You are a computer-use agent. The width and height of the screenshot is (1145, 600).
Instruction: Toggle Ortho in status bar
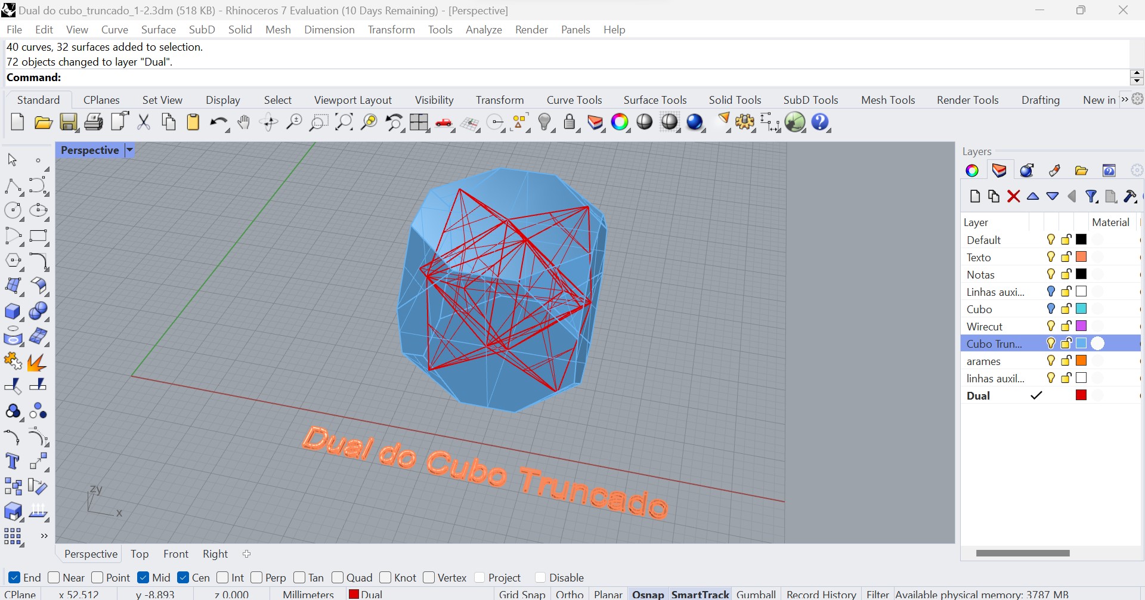point(570,595)
